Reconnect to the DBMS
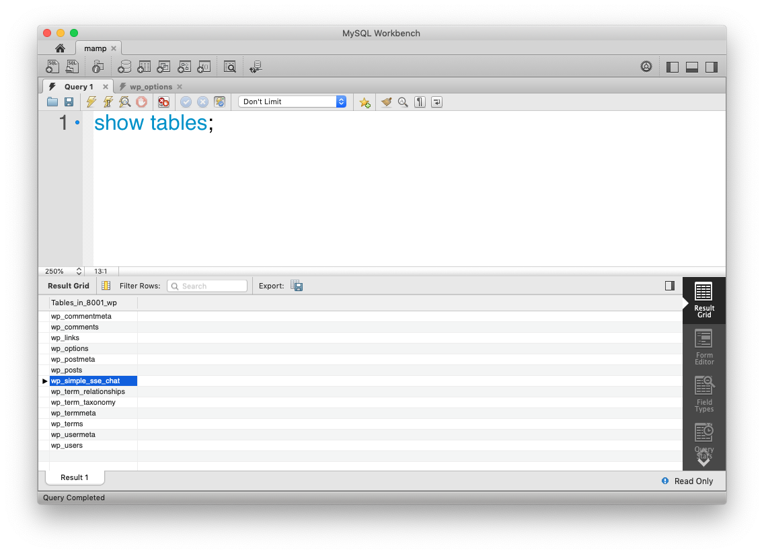Screen dimensions: 764x554 (255, 66)
